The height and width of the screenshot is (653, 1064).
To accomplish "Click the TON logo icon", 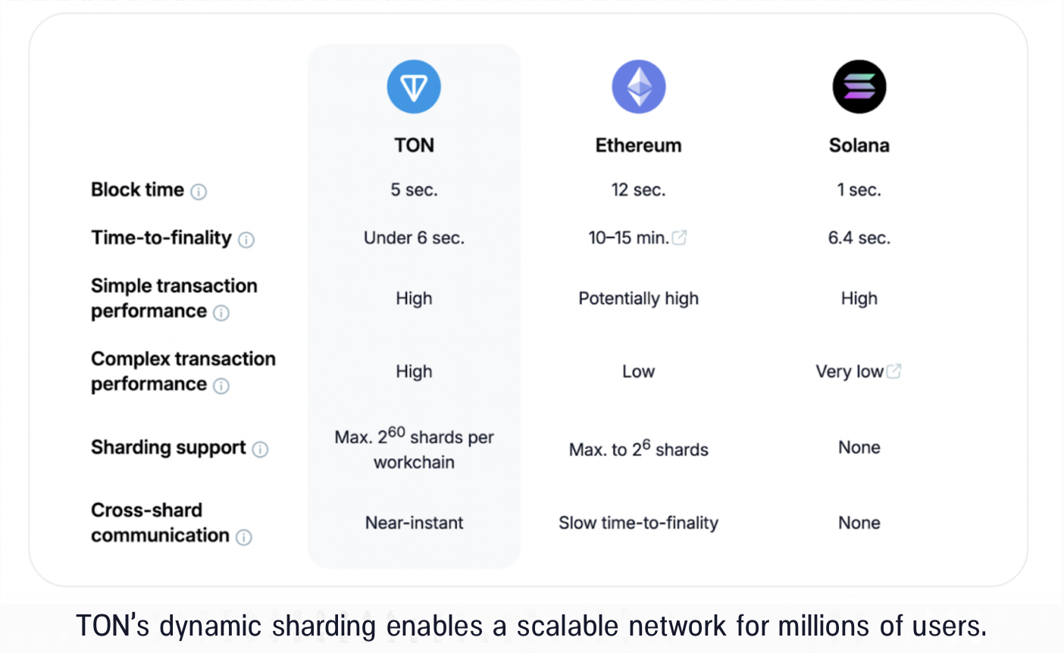I will click(x=414, y=87).
